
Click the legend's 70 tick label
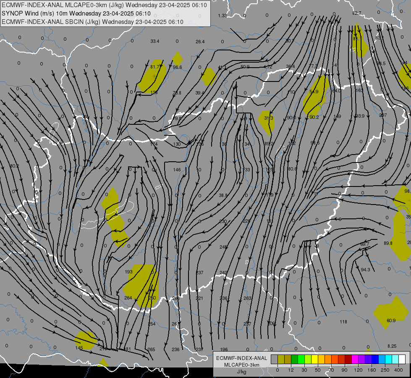point(331,370)
